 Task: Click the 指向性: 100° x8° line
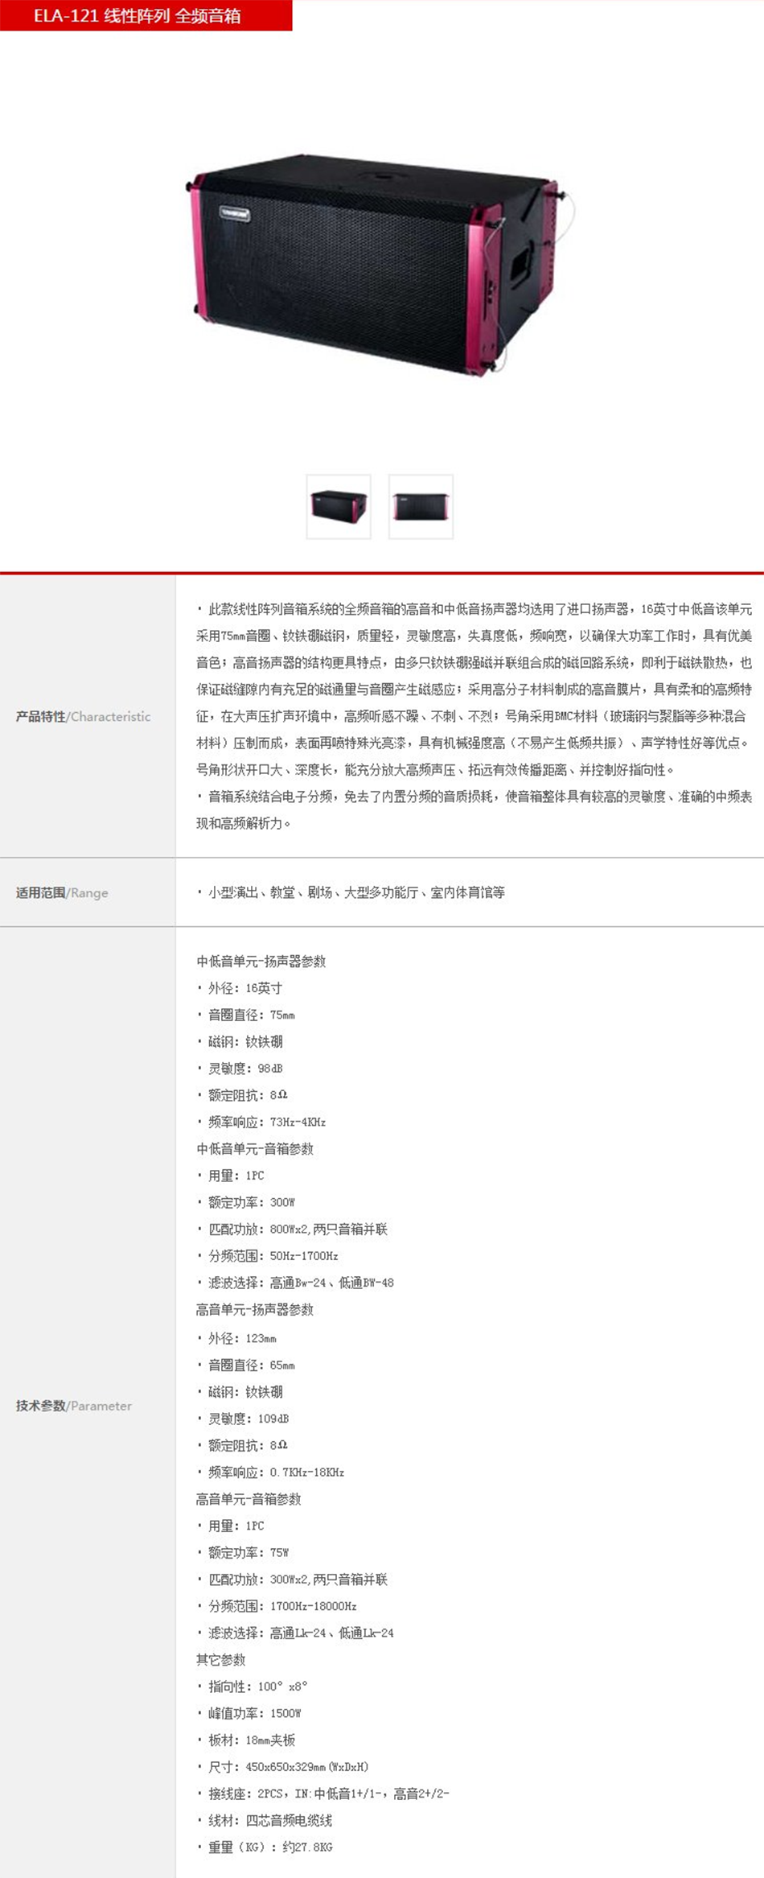pos(252,1686)
